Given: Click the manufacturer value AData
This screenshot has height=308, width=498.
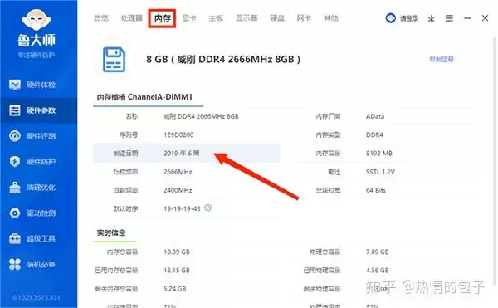Looking at the screenshot, I should point(375,116).
